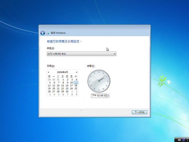Select date 20 in the calendar
The height and width of the screenshot is (142, 189).
(x=54, y=88)
